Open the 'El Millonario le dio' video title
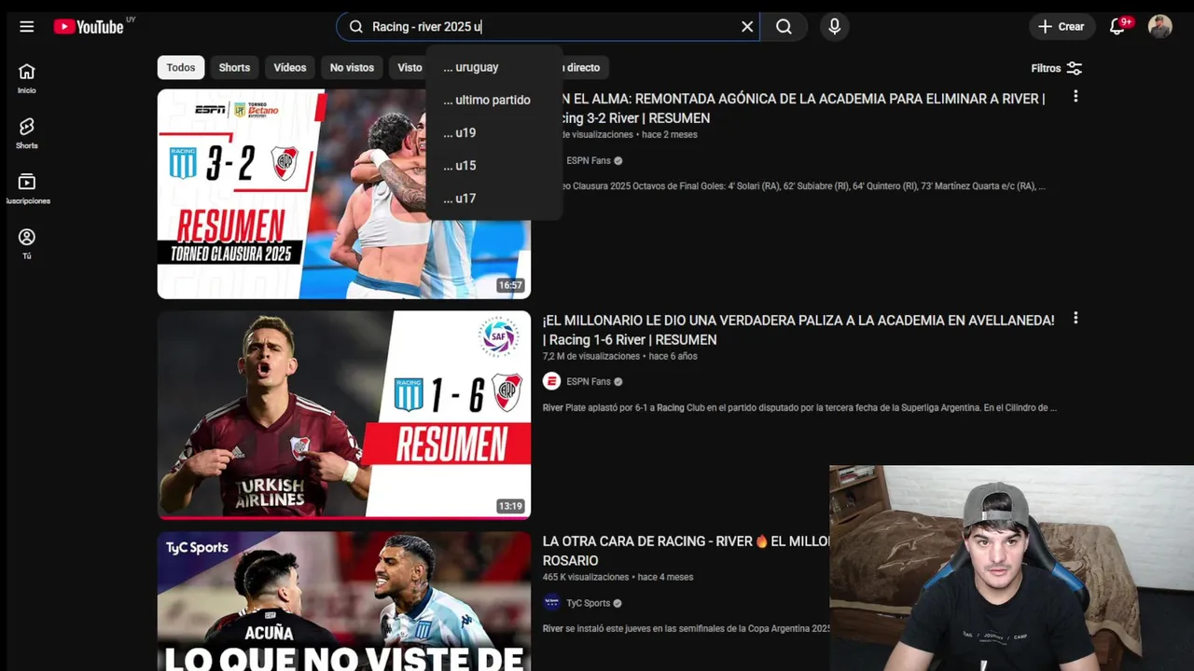The image size is (1194, 671). pos(798,330)
